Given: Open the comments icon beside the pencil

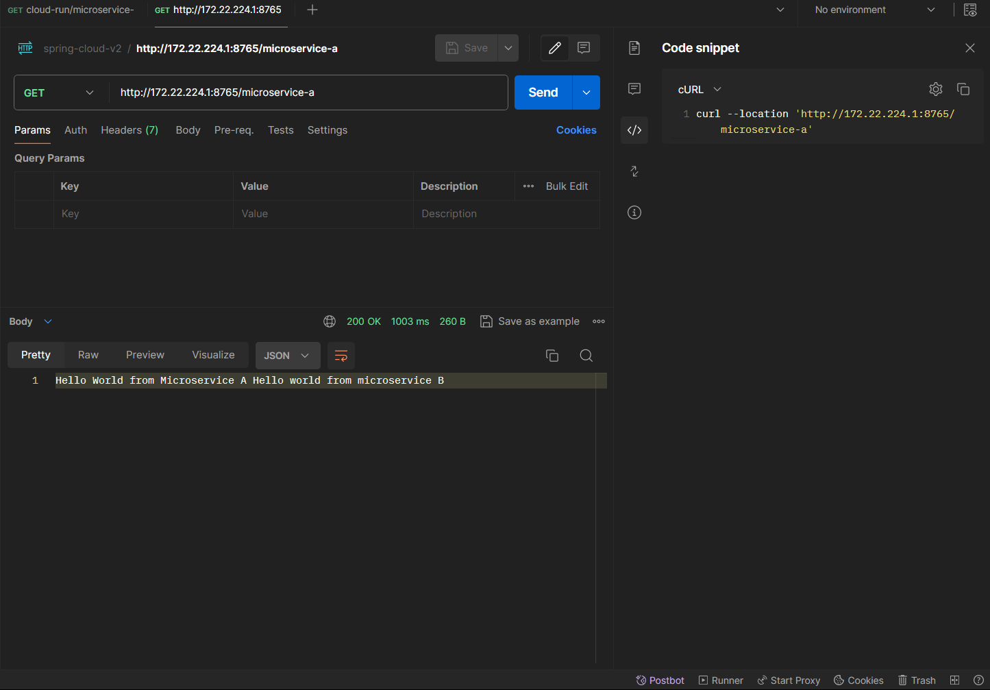Looking at the screenshot, I should coord(584,48).
